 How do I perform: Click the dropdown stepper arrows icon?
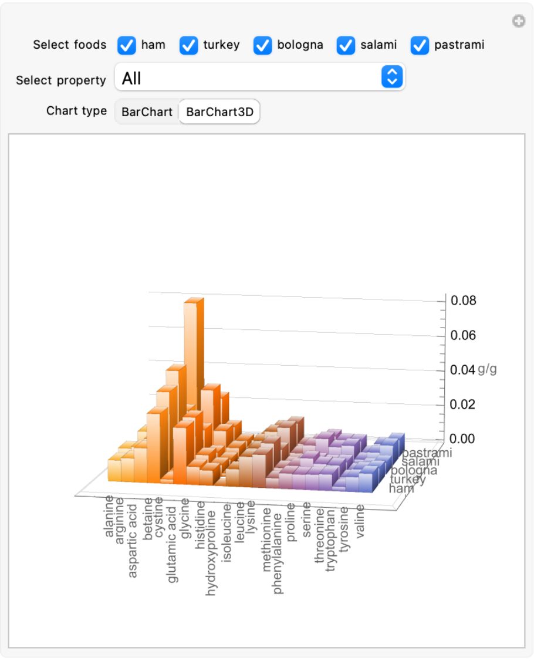click(x=392, y=77)
